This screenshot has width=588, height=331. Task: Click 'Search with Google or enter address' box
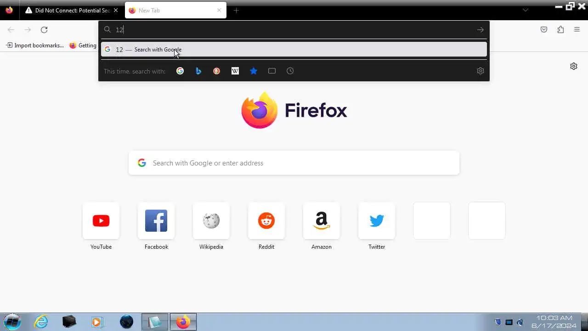(x=294, y=163)
